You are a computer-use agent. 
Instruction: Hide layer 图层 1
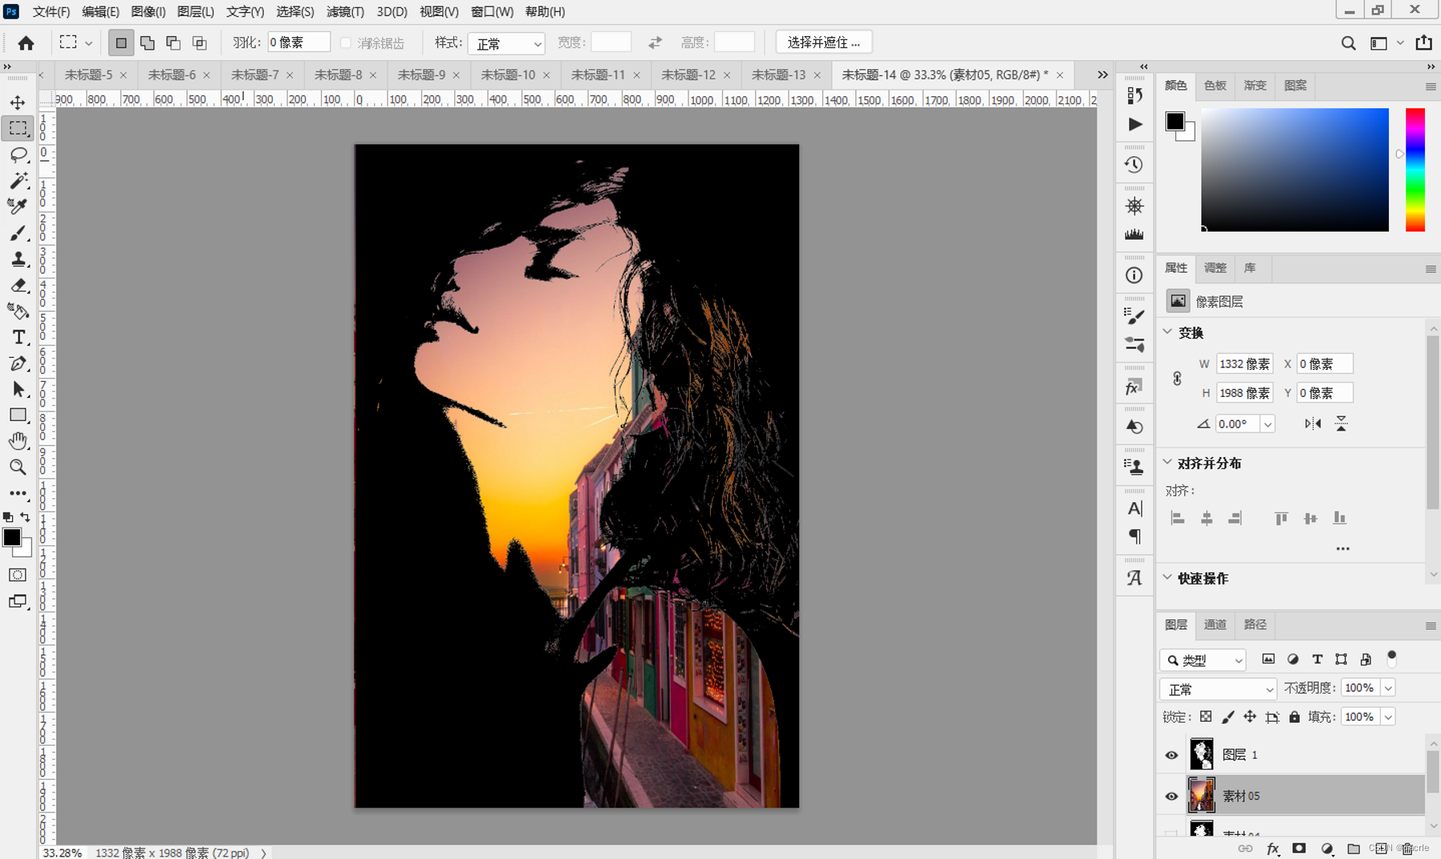point(1171,755)
